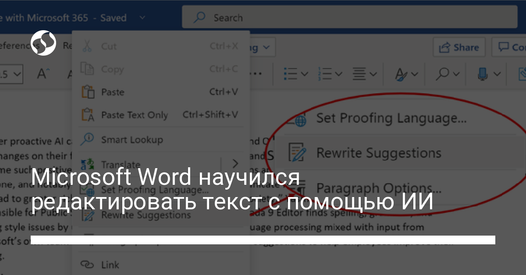This screenshot has width=526, height=275.
Task: Select the Copy icon in the context menu
Action: pyautogui.click(x=88, y=69)
